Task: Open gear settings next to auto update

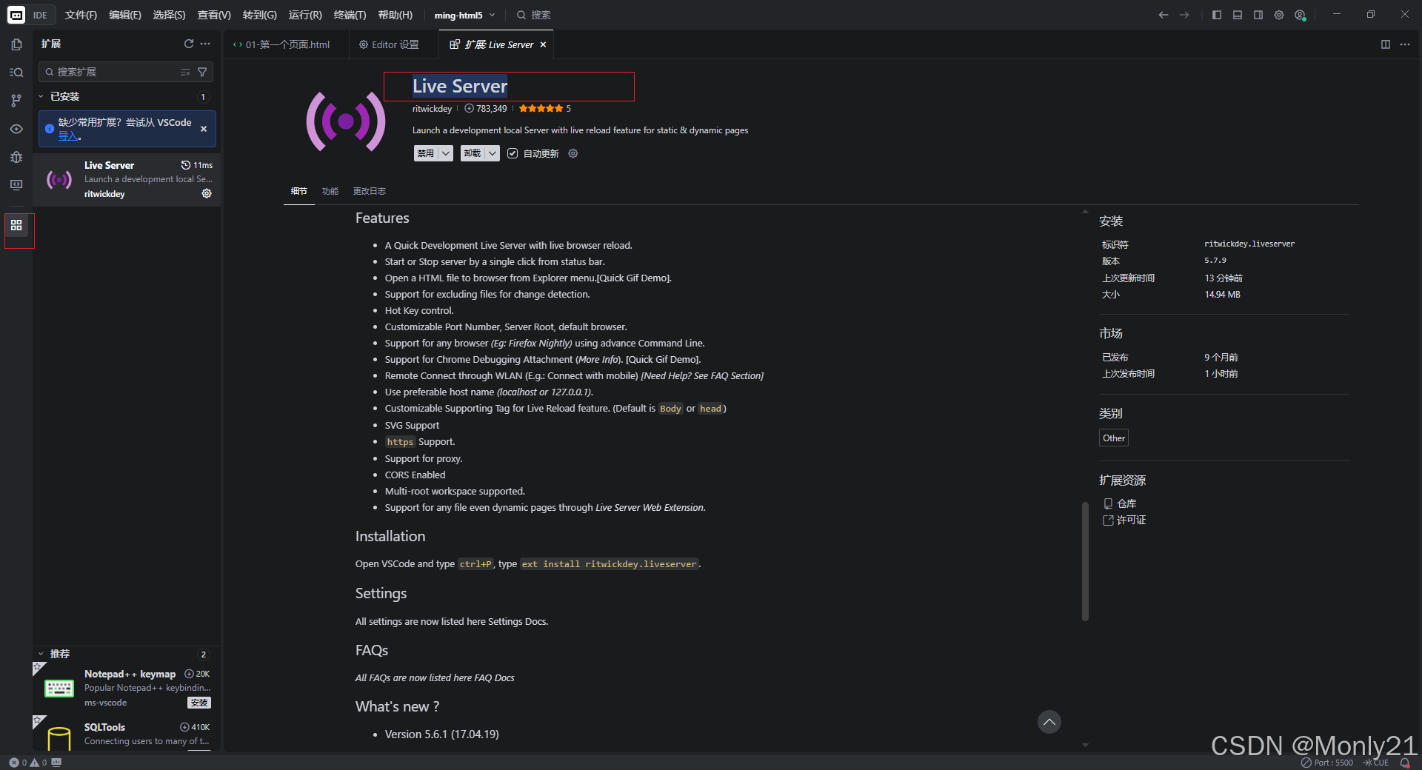Action: point(573,153)
